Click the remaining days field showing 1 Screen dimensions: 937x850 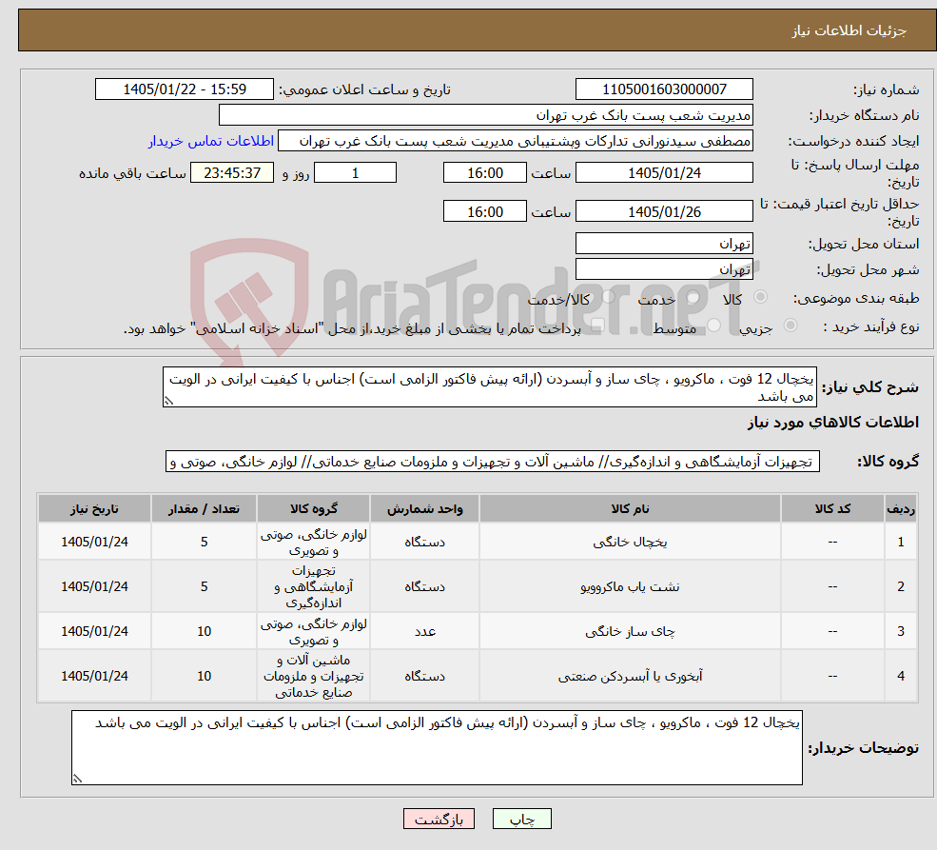[x=355, y=172]
